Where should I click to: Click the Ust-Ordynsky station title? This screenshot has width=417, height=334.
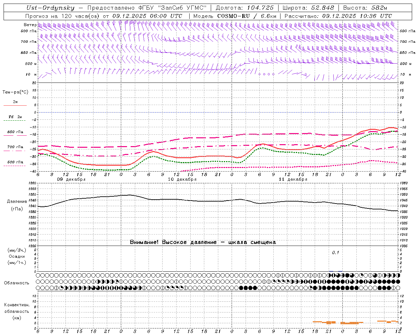coord(50,8)
